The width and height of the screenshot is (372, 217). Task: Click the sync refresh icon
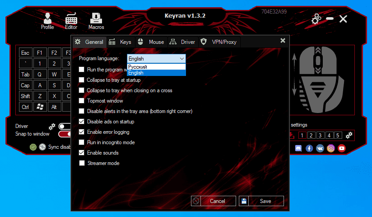42,147
